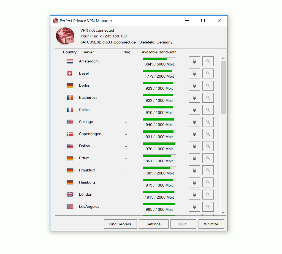Select the Amsterdam server name

[89, 61]
